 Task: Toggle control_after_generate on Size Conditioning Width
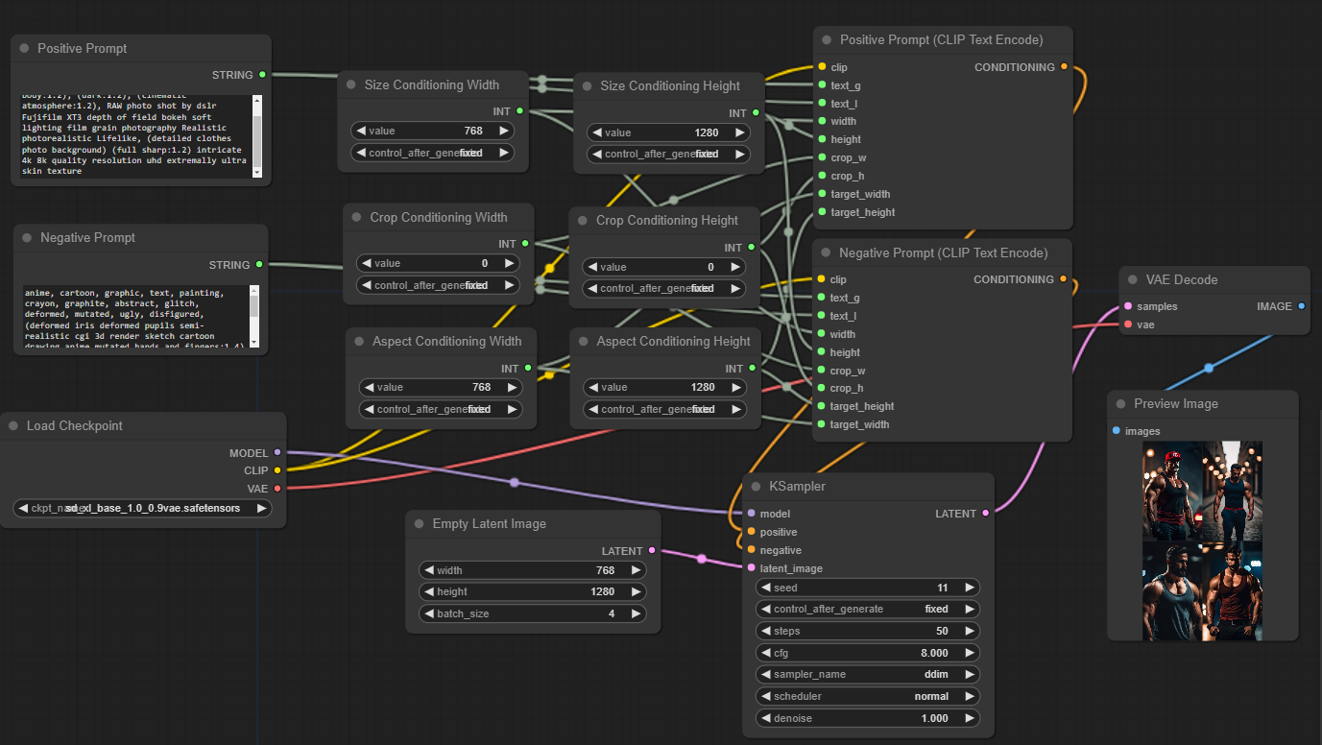pyautogui.click(x=431, y=152)
